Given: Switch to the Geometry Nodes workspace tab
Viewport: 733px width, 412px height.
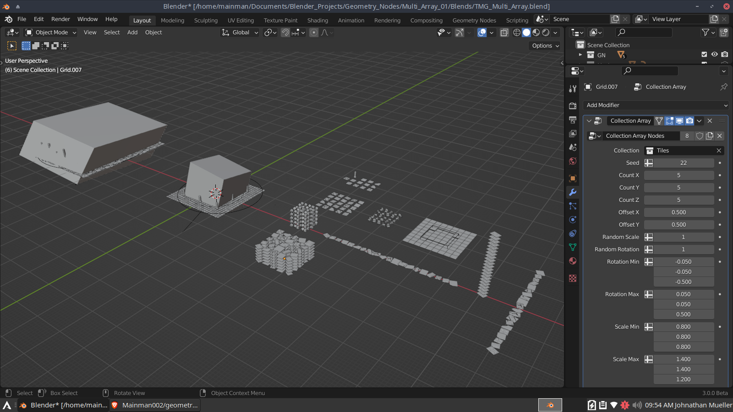Looking at the screenshot, I should (x=474, y=20).
